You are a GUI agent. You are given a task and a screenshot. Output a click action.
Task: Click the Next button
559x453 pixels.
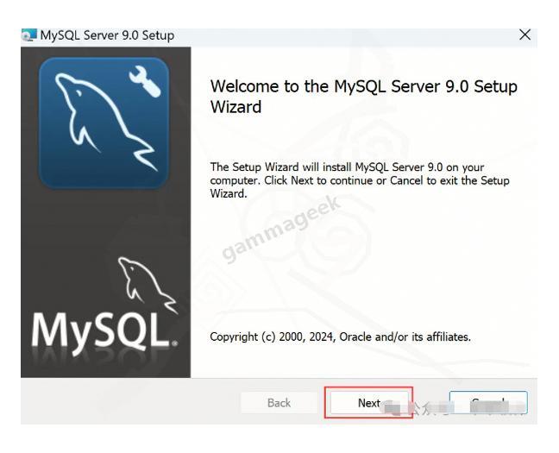click(x=369, y=403)
